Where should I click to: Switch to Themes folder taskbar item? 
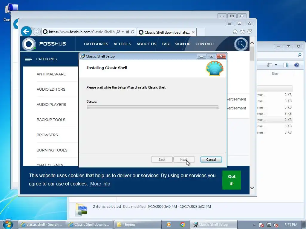tap(137, 225)
